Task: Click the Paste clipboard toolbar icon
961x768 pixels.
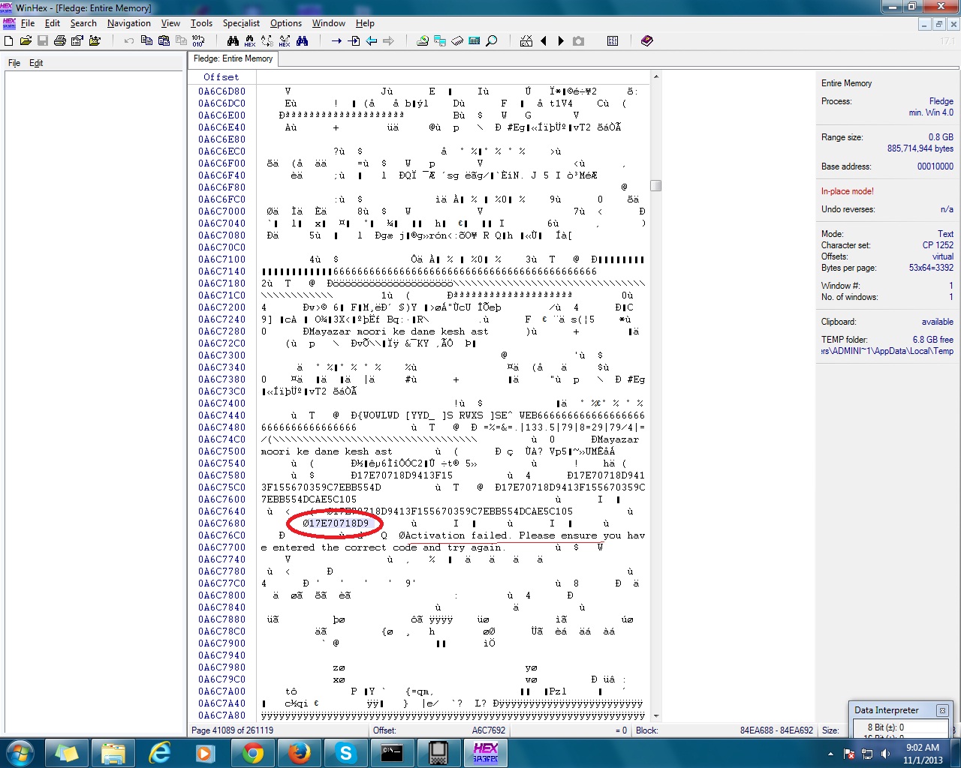Action: click(x=164, y=40)
